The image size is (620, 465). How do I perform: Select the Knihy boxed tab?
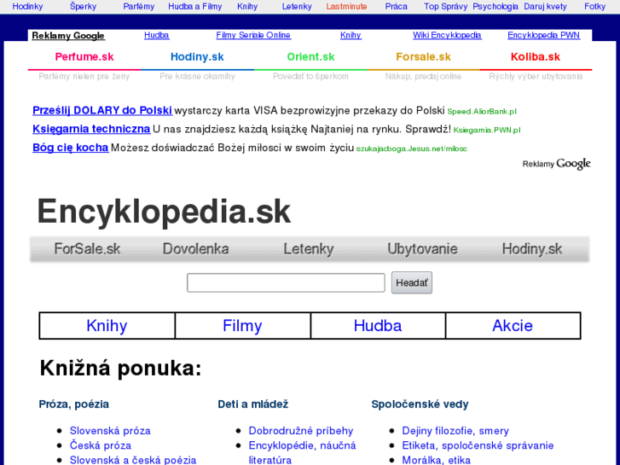(107, 326)
